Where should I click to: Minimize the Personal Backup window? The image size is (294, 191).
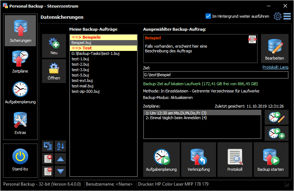point(269,6)
